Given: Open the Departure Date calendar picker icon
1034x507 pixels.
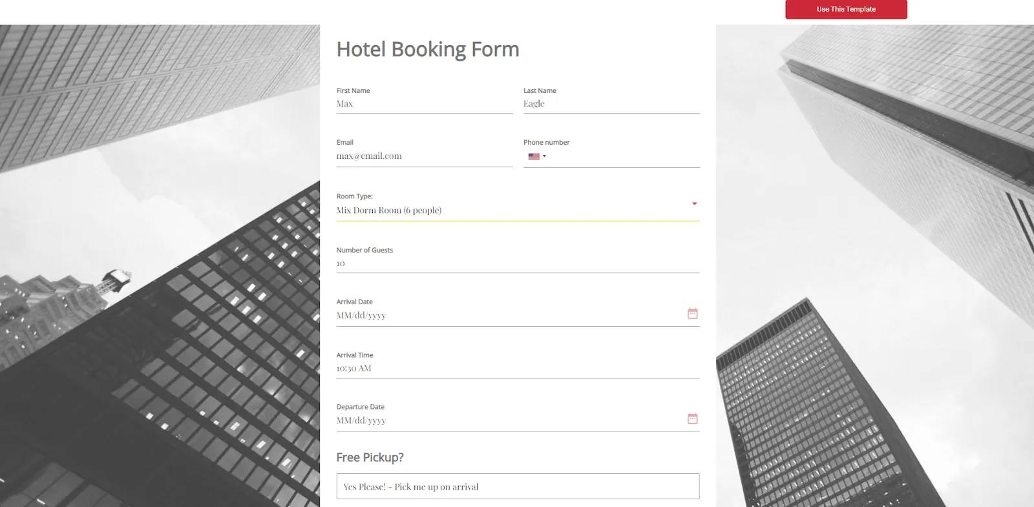Looking at the screenshot, I should pos(692,418).
